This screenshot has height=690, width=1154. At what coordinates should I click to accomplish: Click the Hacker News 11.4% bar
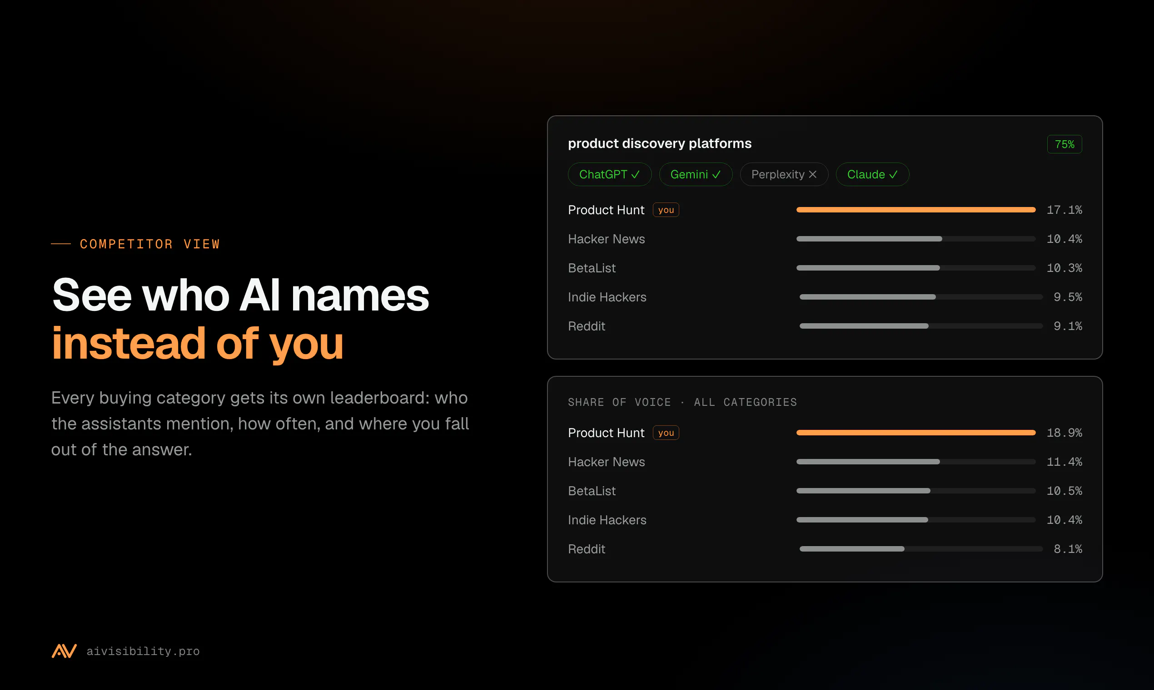916,462
